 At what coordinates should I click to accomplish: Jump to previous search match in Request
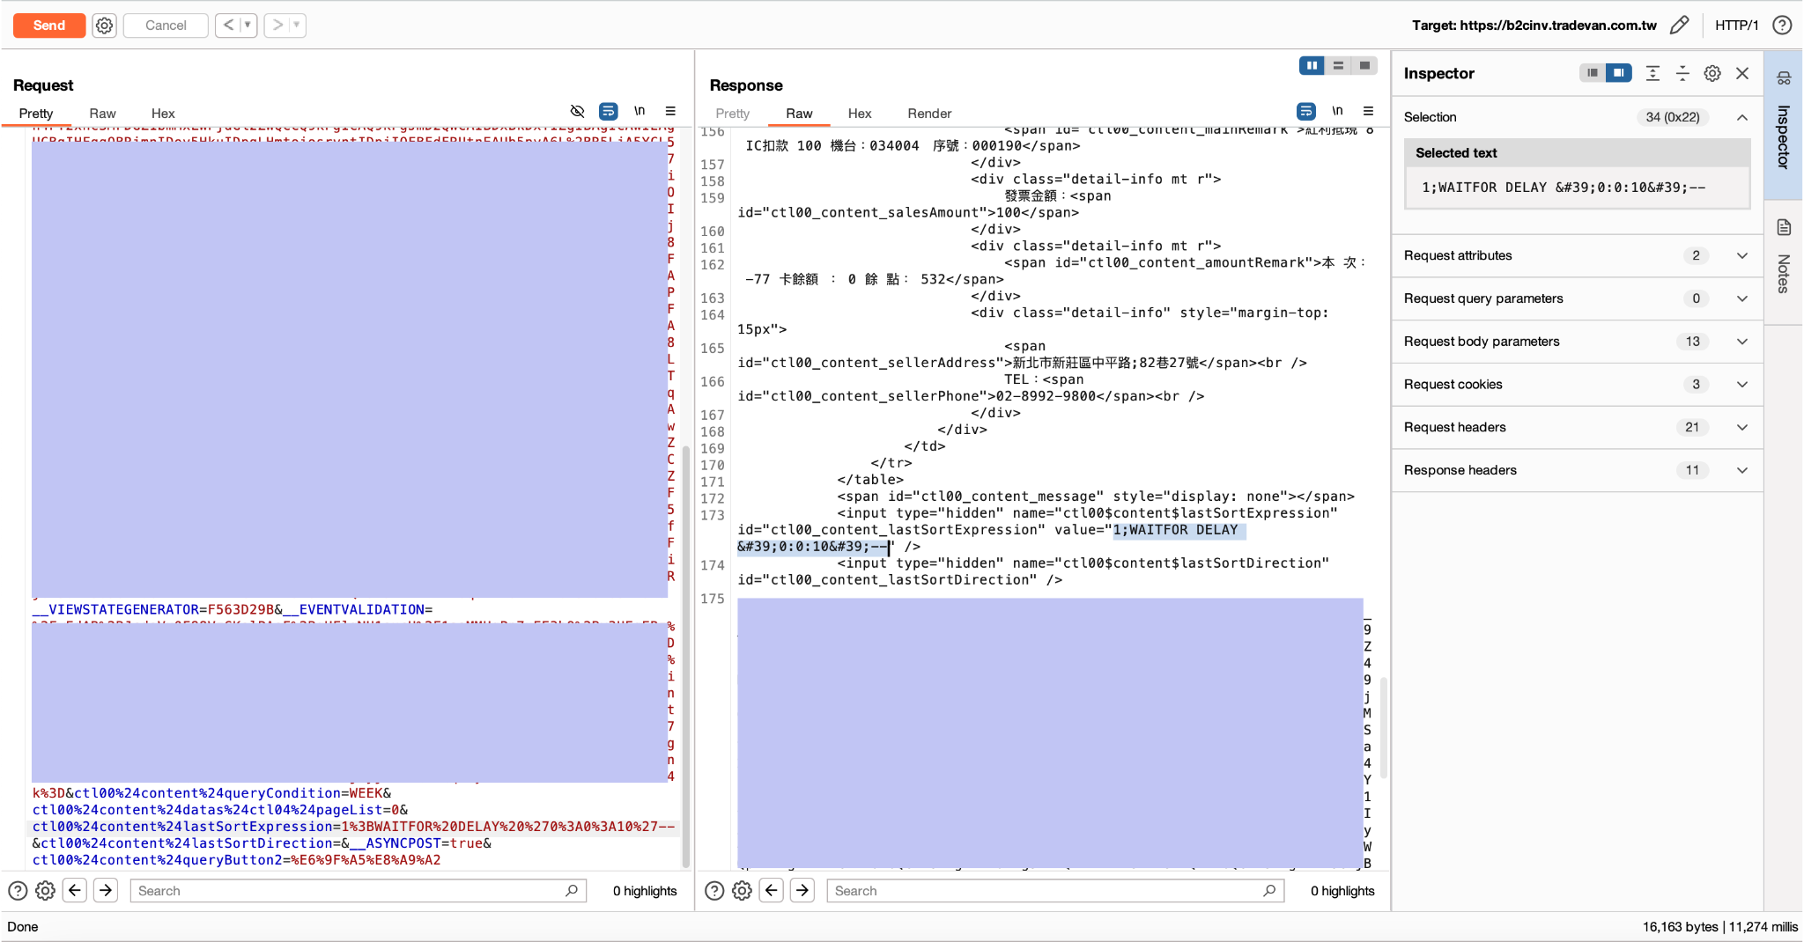click(x=75, y=891)
